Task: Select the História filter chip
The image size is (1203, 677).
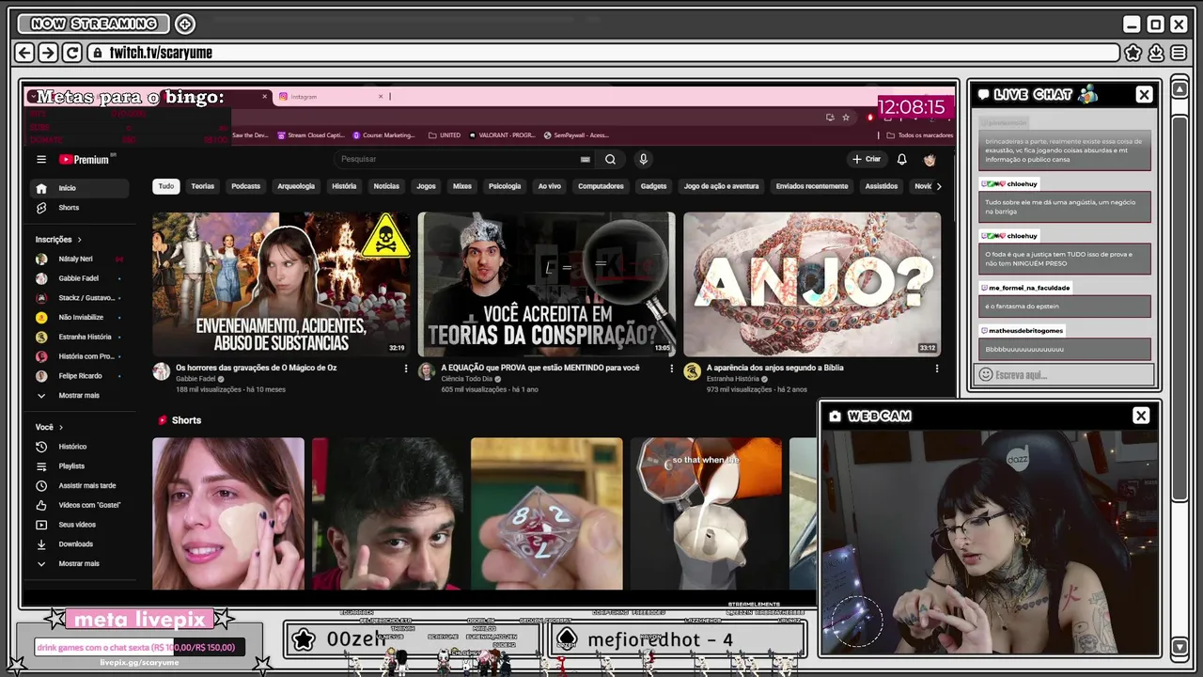Action: tap(344, 186)
